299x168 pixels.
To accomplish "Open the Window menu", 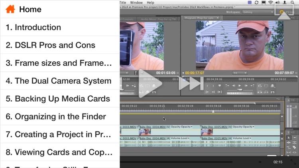I will (136, 2).
